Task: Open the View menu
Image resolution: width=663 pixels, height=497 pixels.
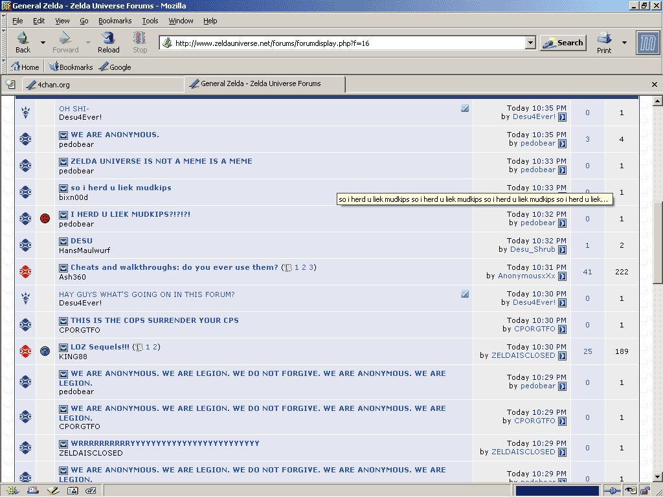Action: tap(62, 21)
